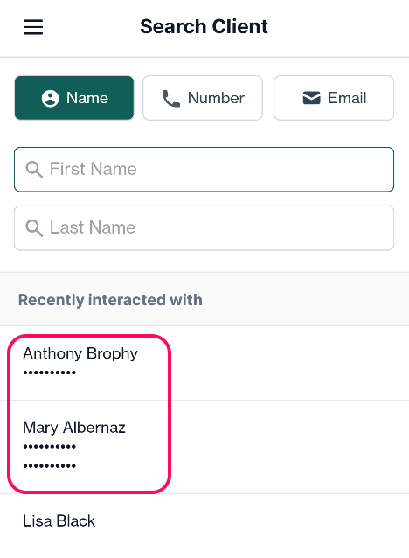Click Mary Albernaz's first masked detail line
The image size is (409, 558).
tap(50, 447)
